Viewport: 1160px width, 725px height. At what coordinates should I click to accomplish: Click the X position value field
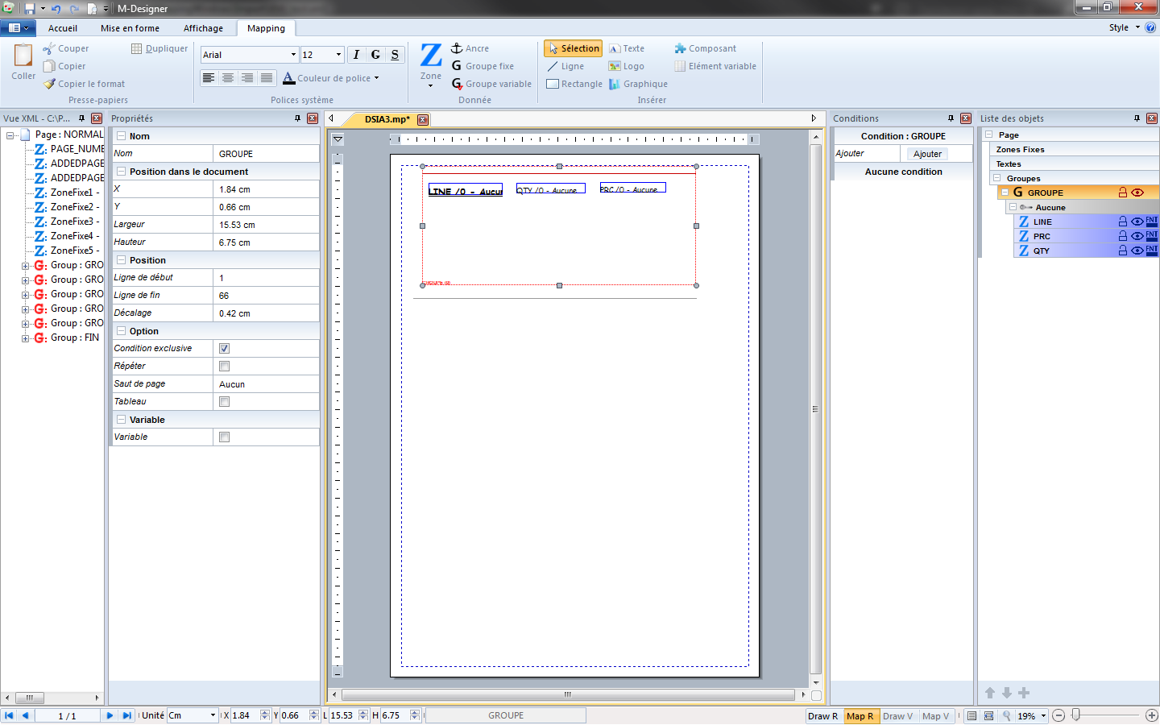266,188
